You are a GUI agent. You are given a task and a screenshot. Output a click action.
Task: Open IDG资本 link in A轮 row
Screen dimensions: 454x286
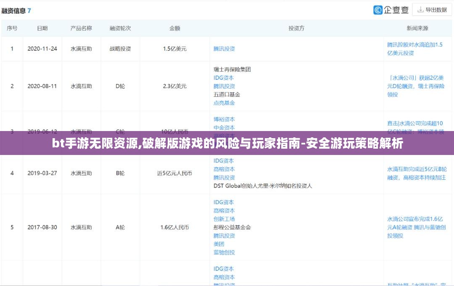pos(224,202)
